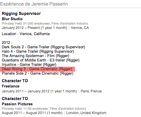Click the Expérience de Jeremie Passerin heading
This screenshot has width=141, height=117.
tap(34, 4)
